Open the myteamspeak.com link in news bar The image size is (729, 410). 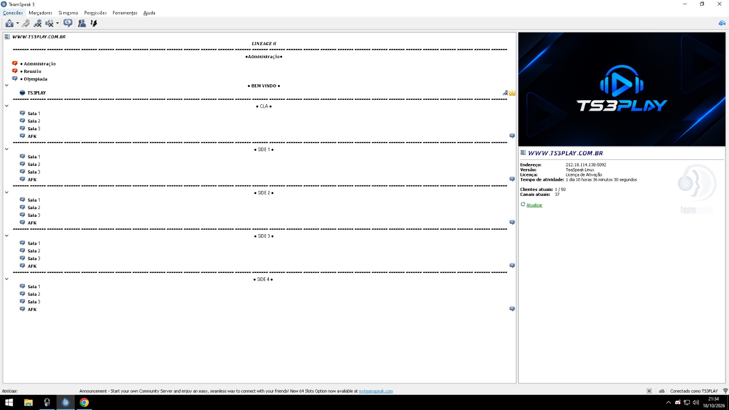[375, 391]
